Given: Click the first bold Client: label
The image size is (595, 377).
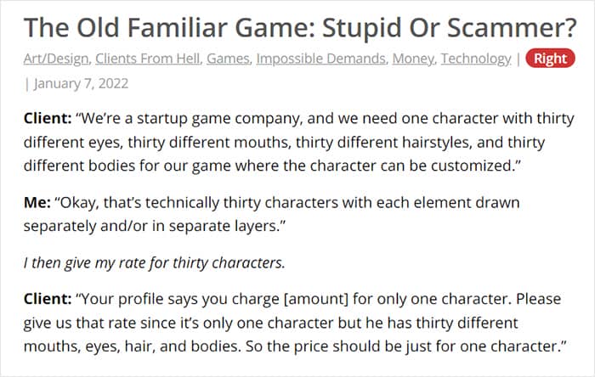Looking at the screenshot, I should pyautogui.click(x=48, y=120).
